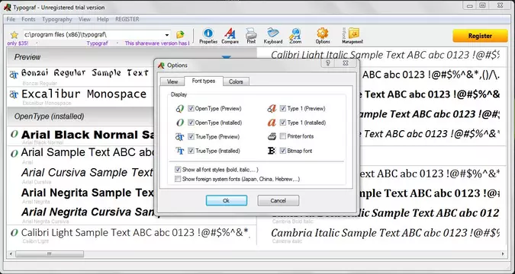Confirm the dialog with Ok button
The height and width of the screenshot is (274, 515).
227,201
